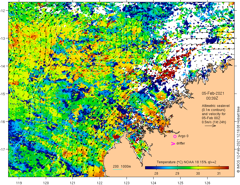Click the dark red 31°C end of colorbar
The height and width of the screenshot is (185, 240).
pyautogui.click(x=227, y=168)
